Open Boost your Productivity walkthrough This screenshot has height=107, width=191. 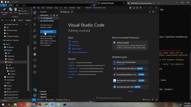pyautogui.click(x=130, y=62)
